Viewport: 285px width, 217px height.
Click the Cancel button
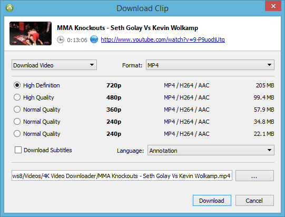click(x=254, y=201)
